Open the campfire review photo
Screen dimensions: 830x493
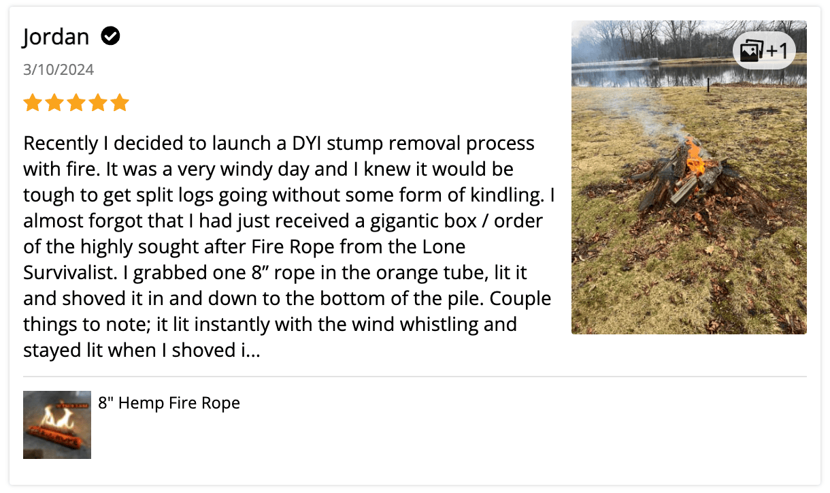pos(688,177)
